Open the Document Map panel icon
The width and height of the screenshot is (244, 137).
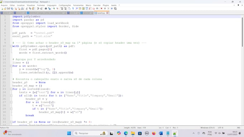83,9
